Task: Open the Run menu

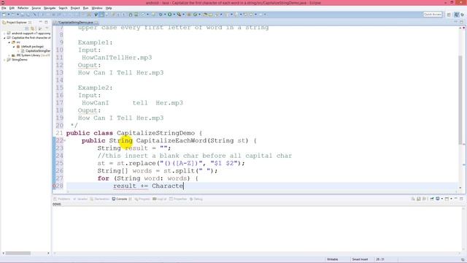Action: click(85, 8)
